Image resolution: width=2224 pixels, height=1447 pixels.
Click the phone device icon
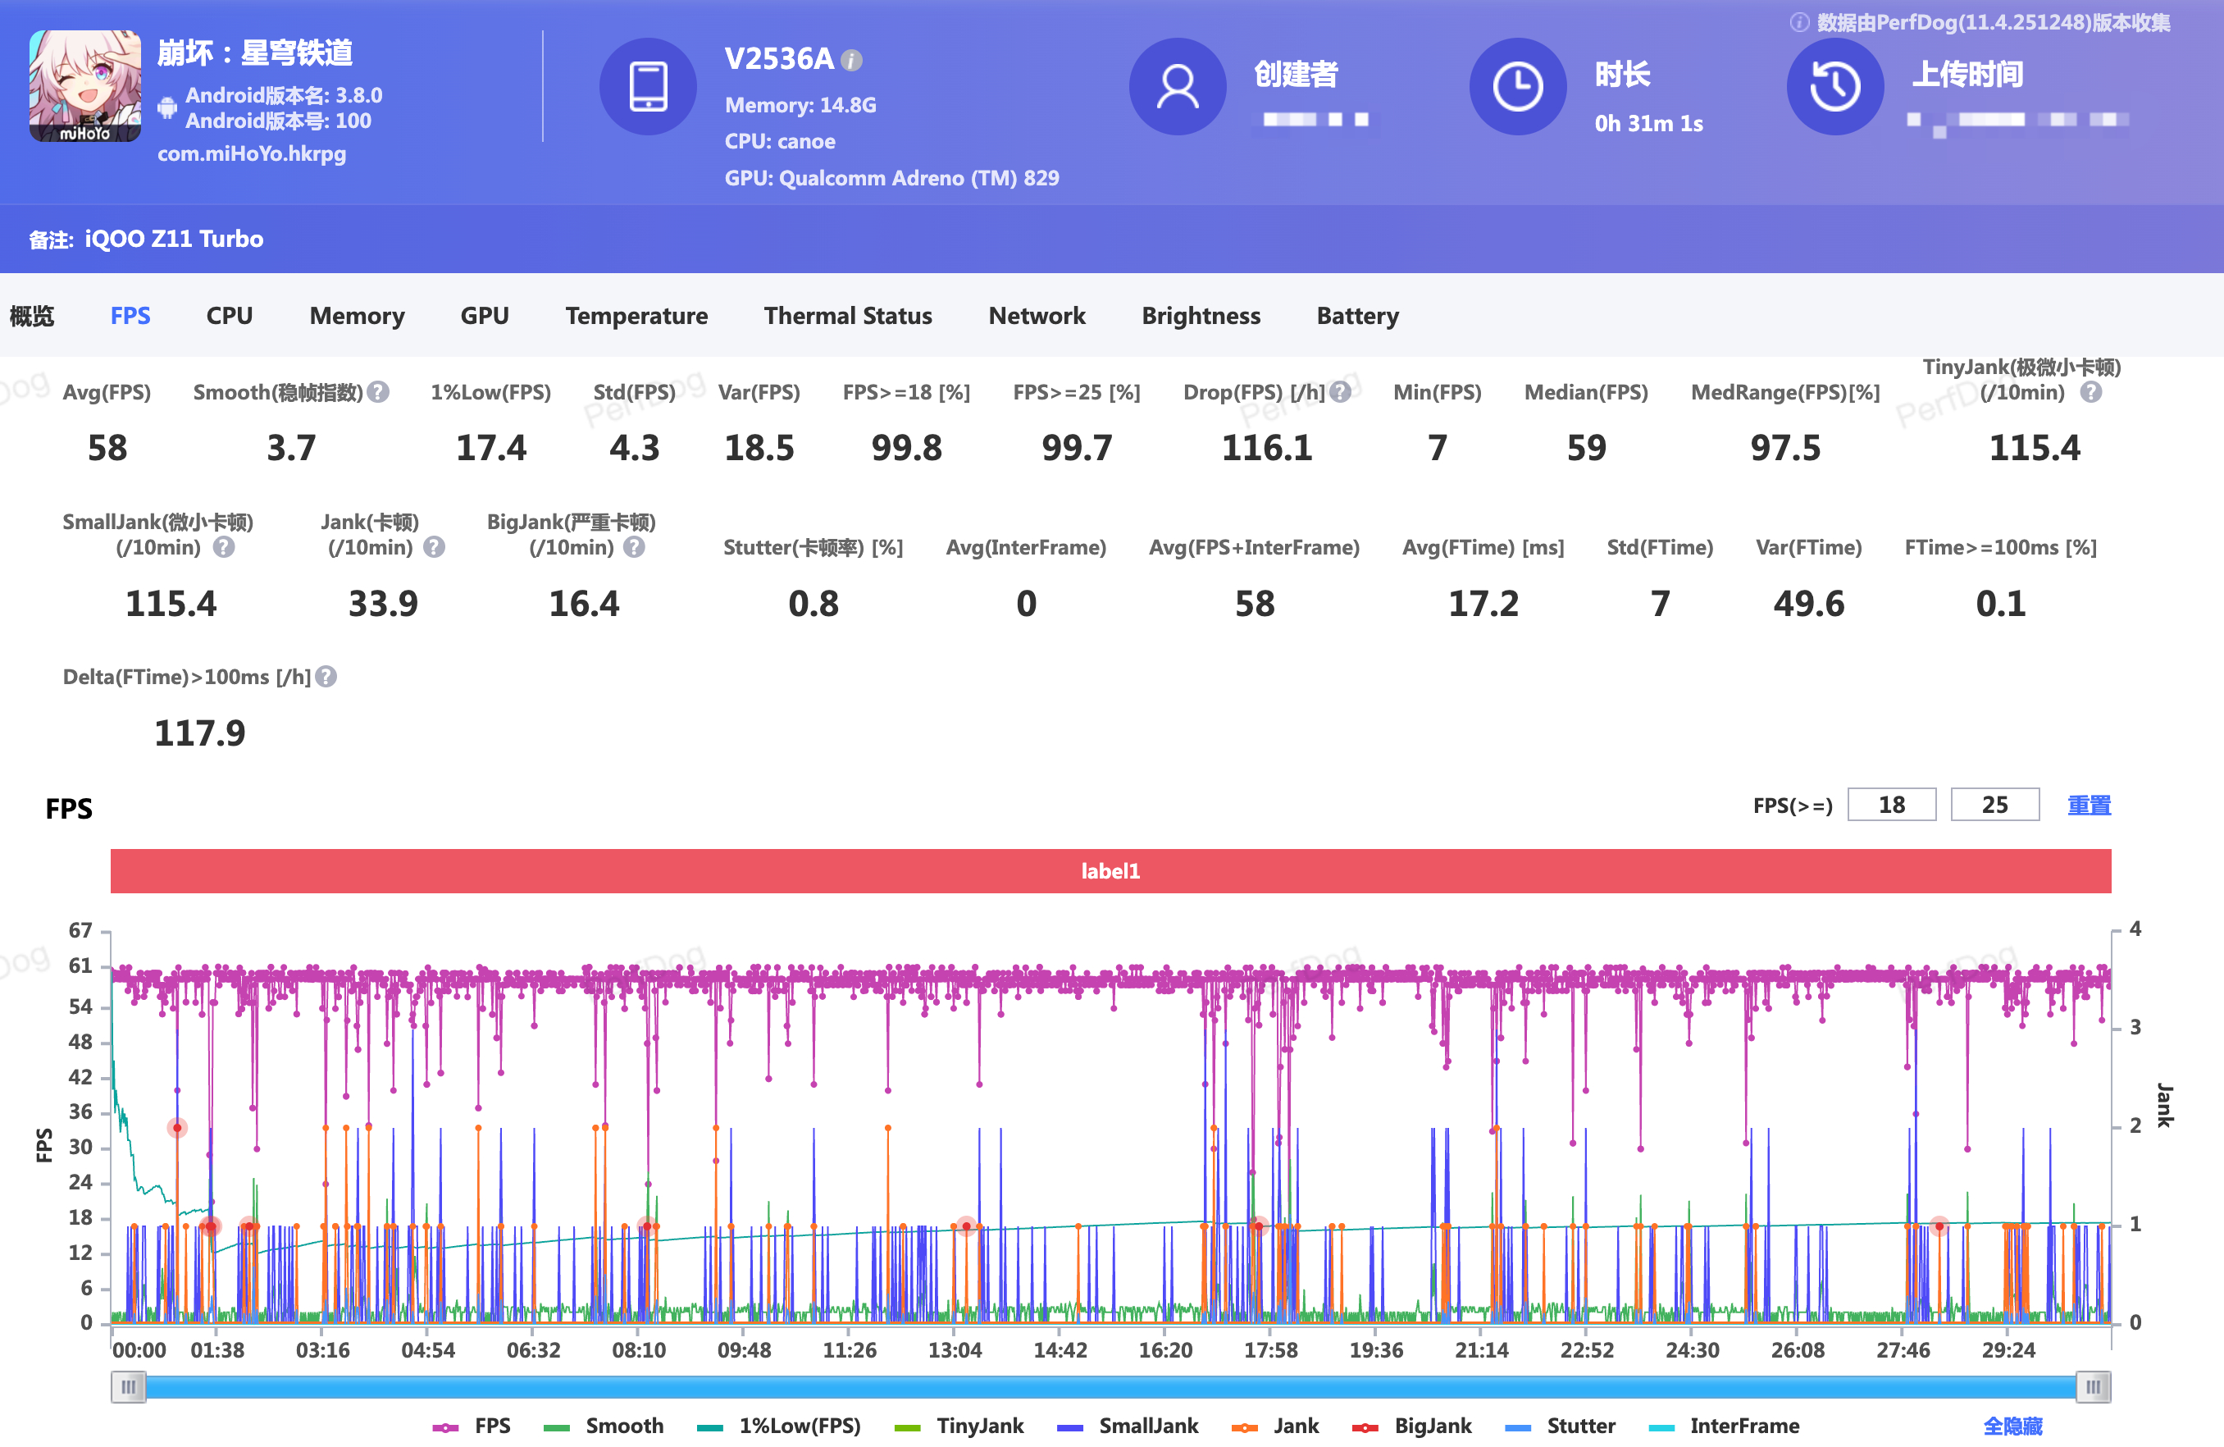point(648,87)
